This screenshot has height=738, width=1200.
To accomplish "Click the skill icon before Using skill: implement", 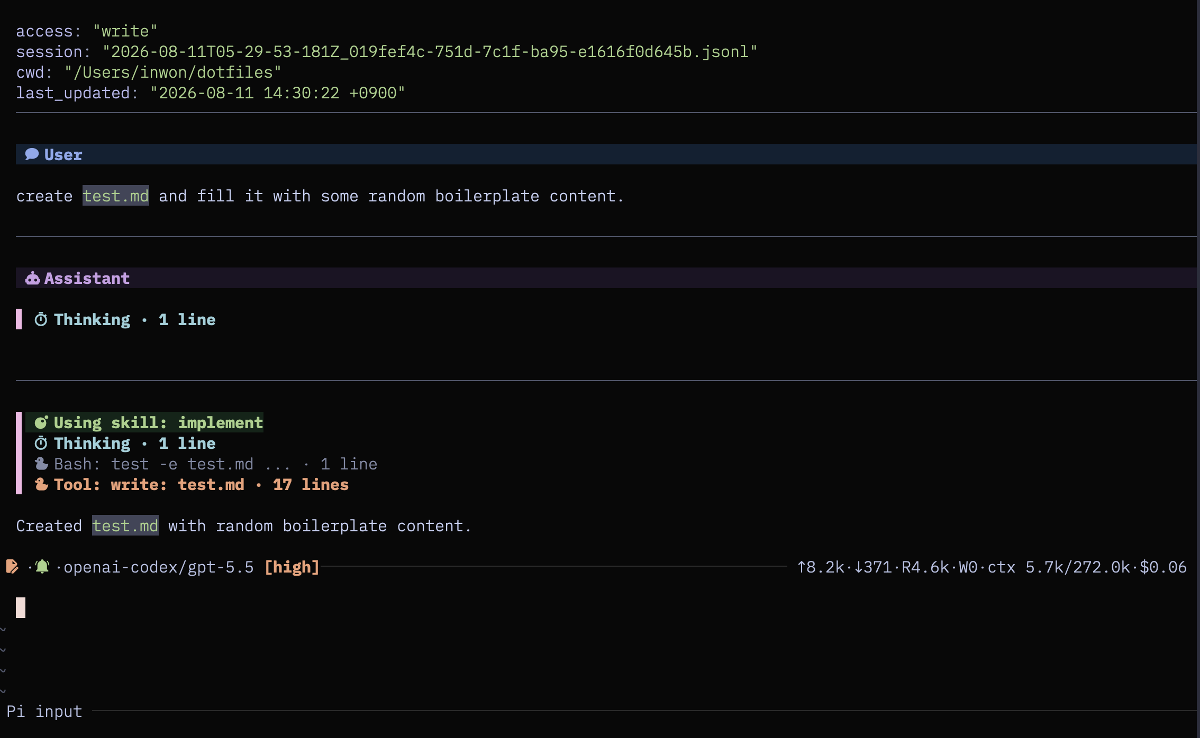I will point(41,422).
